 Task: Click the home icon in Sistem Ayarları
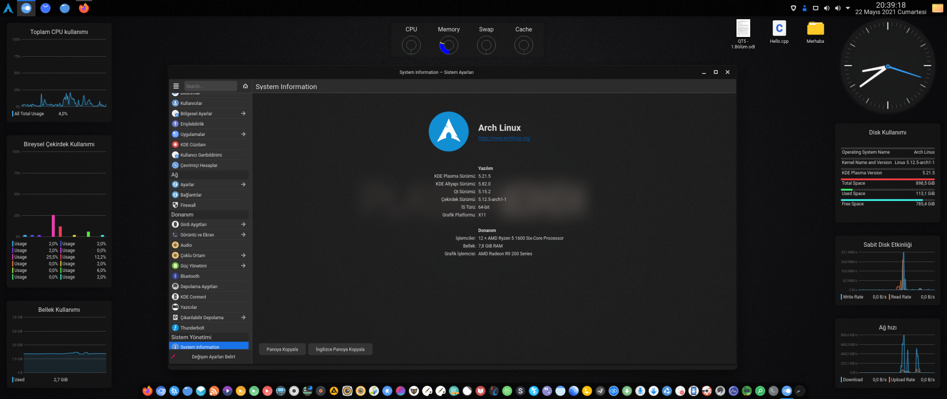coord(245,86)
